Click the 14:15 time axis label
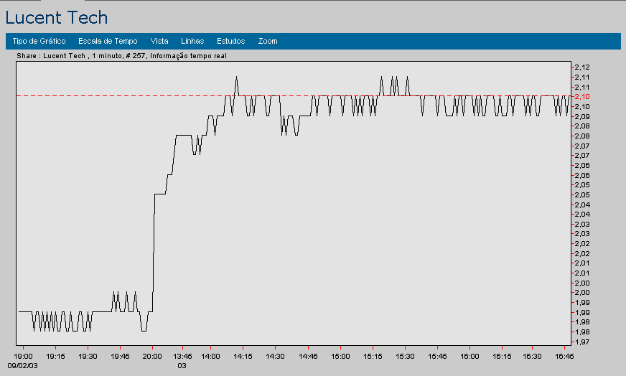Image resolution: width=626 pixels, height=376 pixels. 243,356
